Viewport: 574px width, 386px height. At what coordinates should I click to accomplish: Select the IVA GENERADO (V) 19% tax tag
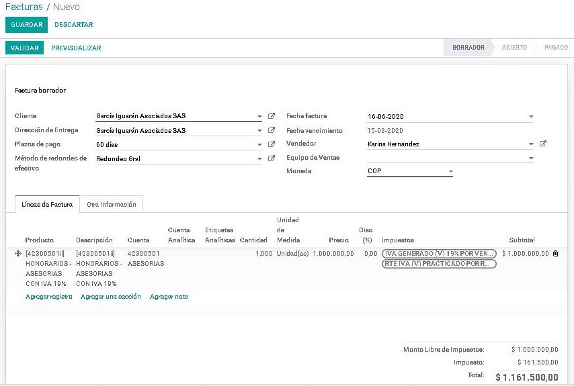439,253
